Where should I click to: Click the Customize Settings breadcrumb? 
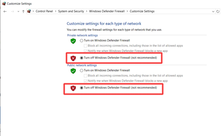(142, 11)
